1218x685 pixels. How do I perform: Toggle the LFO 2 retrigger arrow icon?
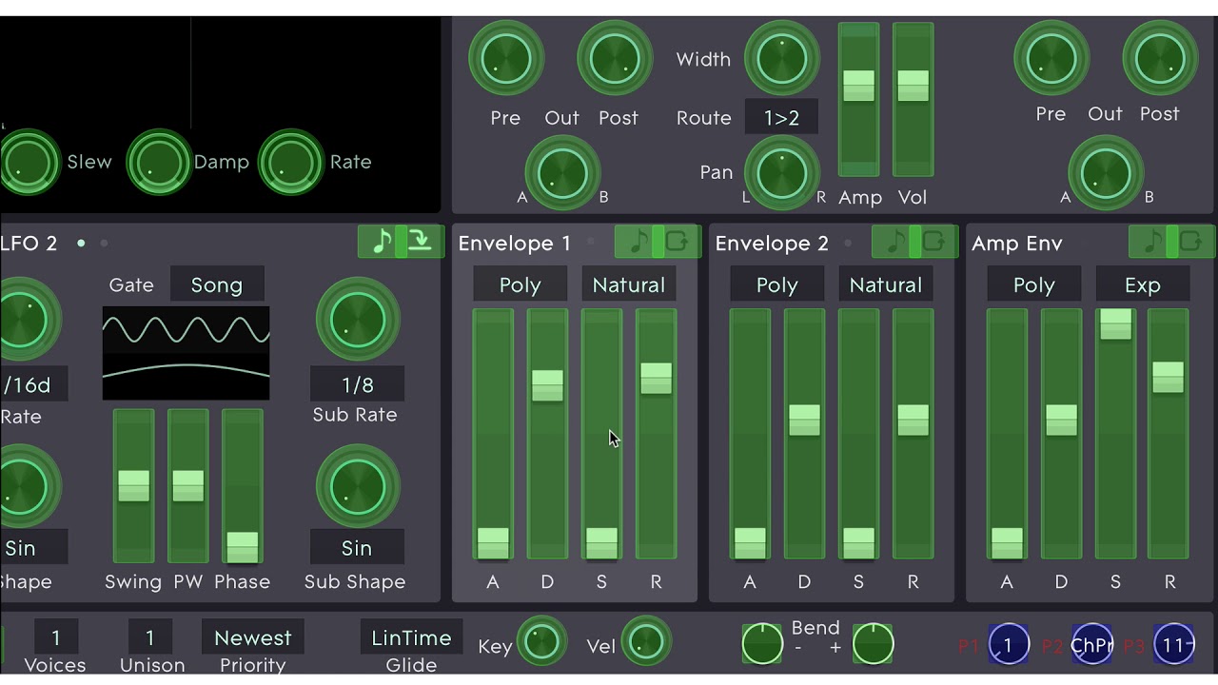[x=421, y=243]
